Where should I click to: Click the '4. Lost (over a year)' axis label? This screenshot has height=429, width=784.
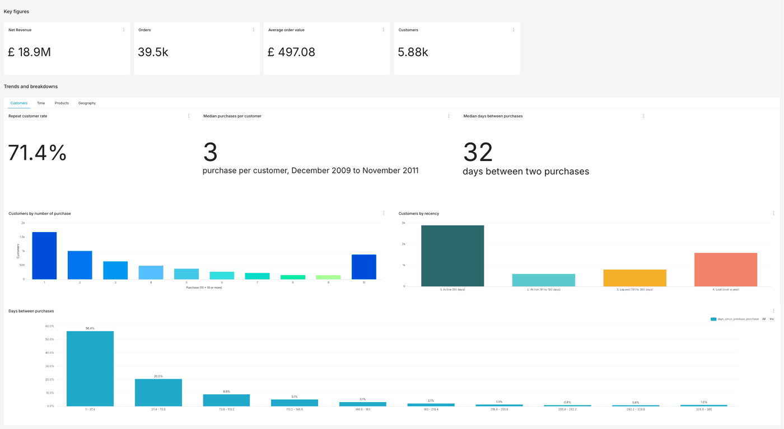click(726, 290)
